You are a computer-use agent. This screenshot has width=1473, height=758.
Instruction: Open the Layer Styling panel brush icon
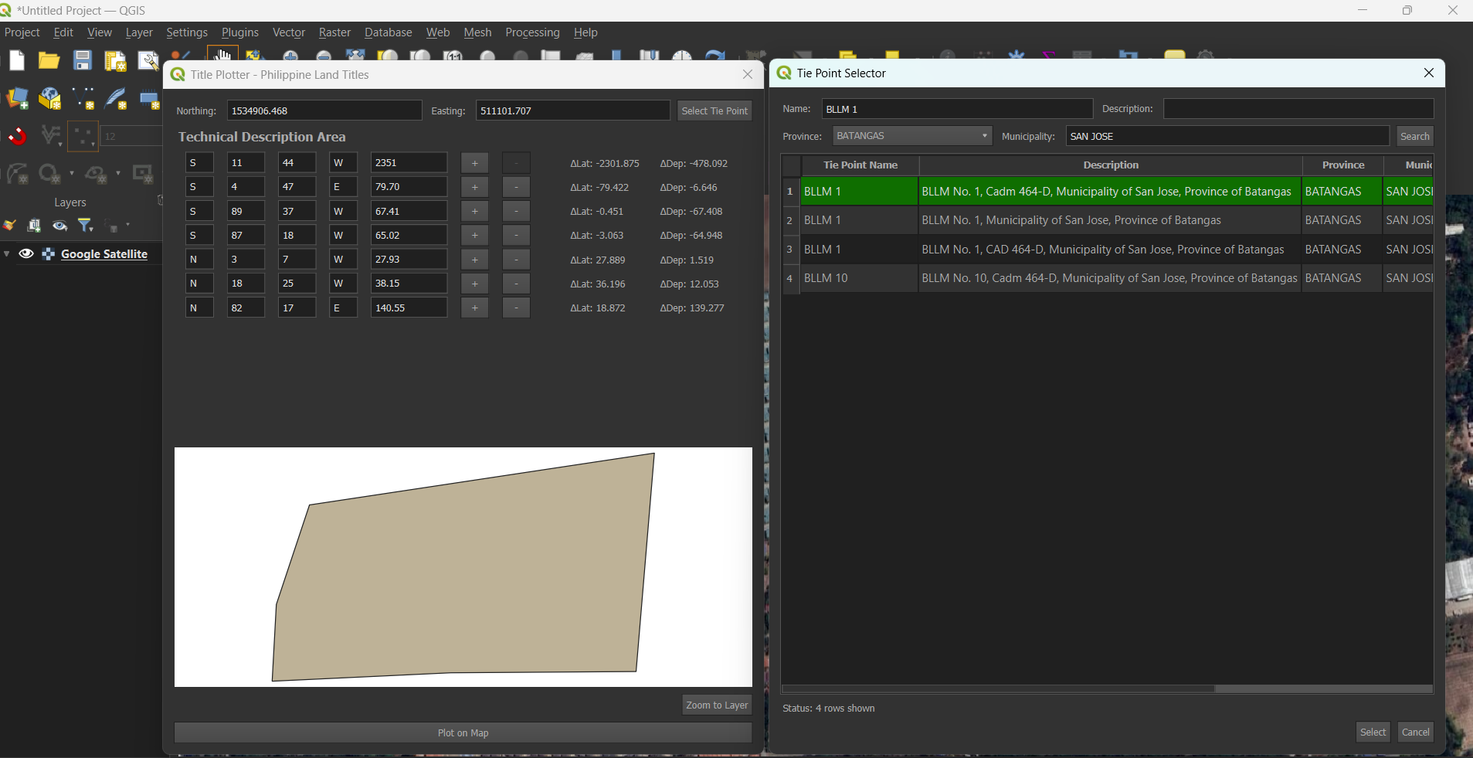[9, 226]
